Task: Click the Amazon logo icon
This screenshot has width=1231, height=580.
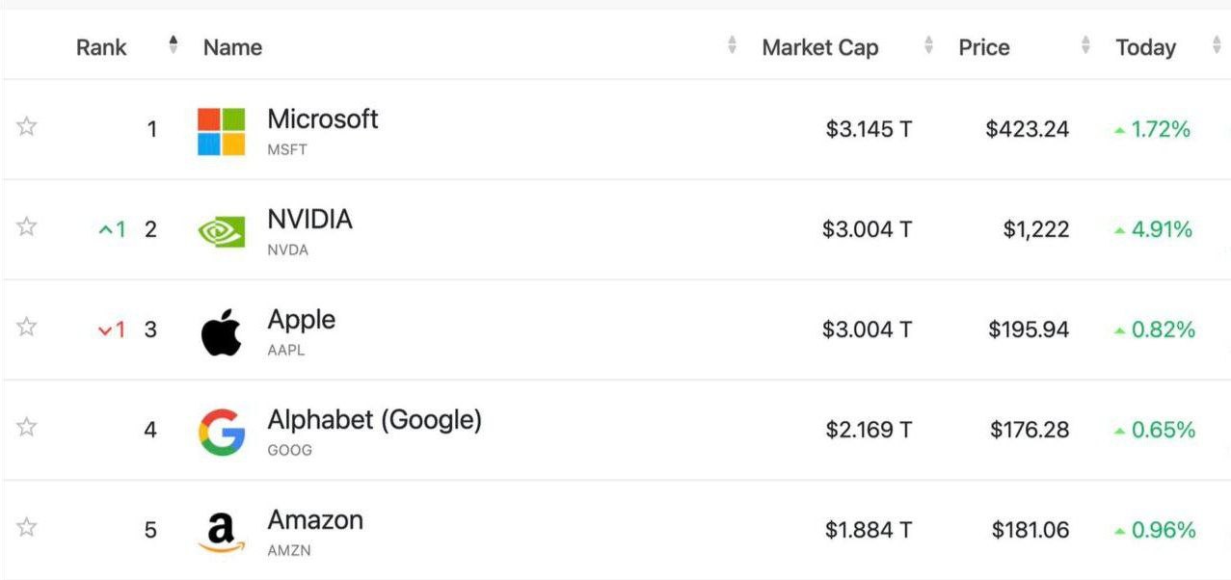Action: (x=221, y=532)
